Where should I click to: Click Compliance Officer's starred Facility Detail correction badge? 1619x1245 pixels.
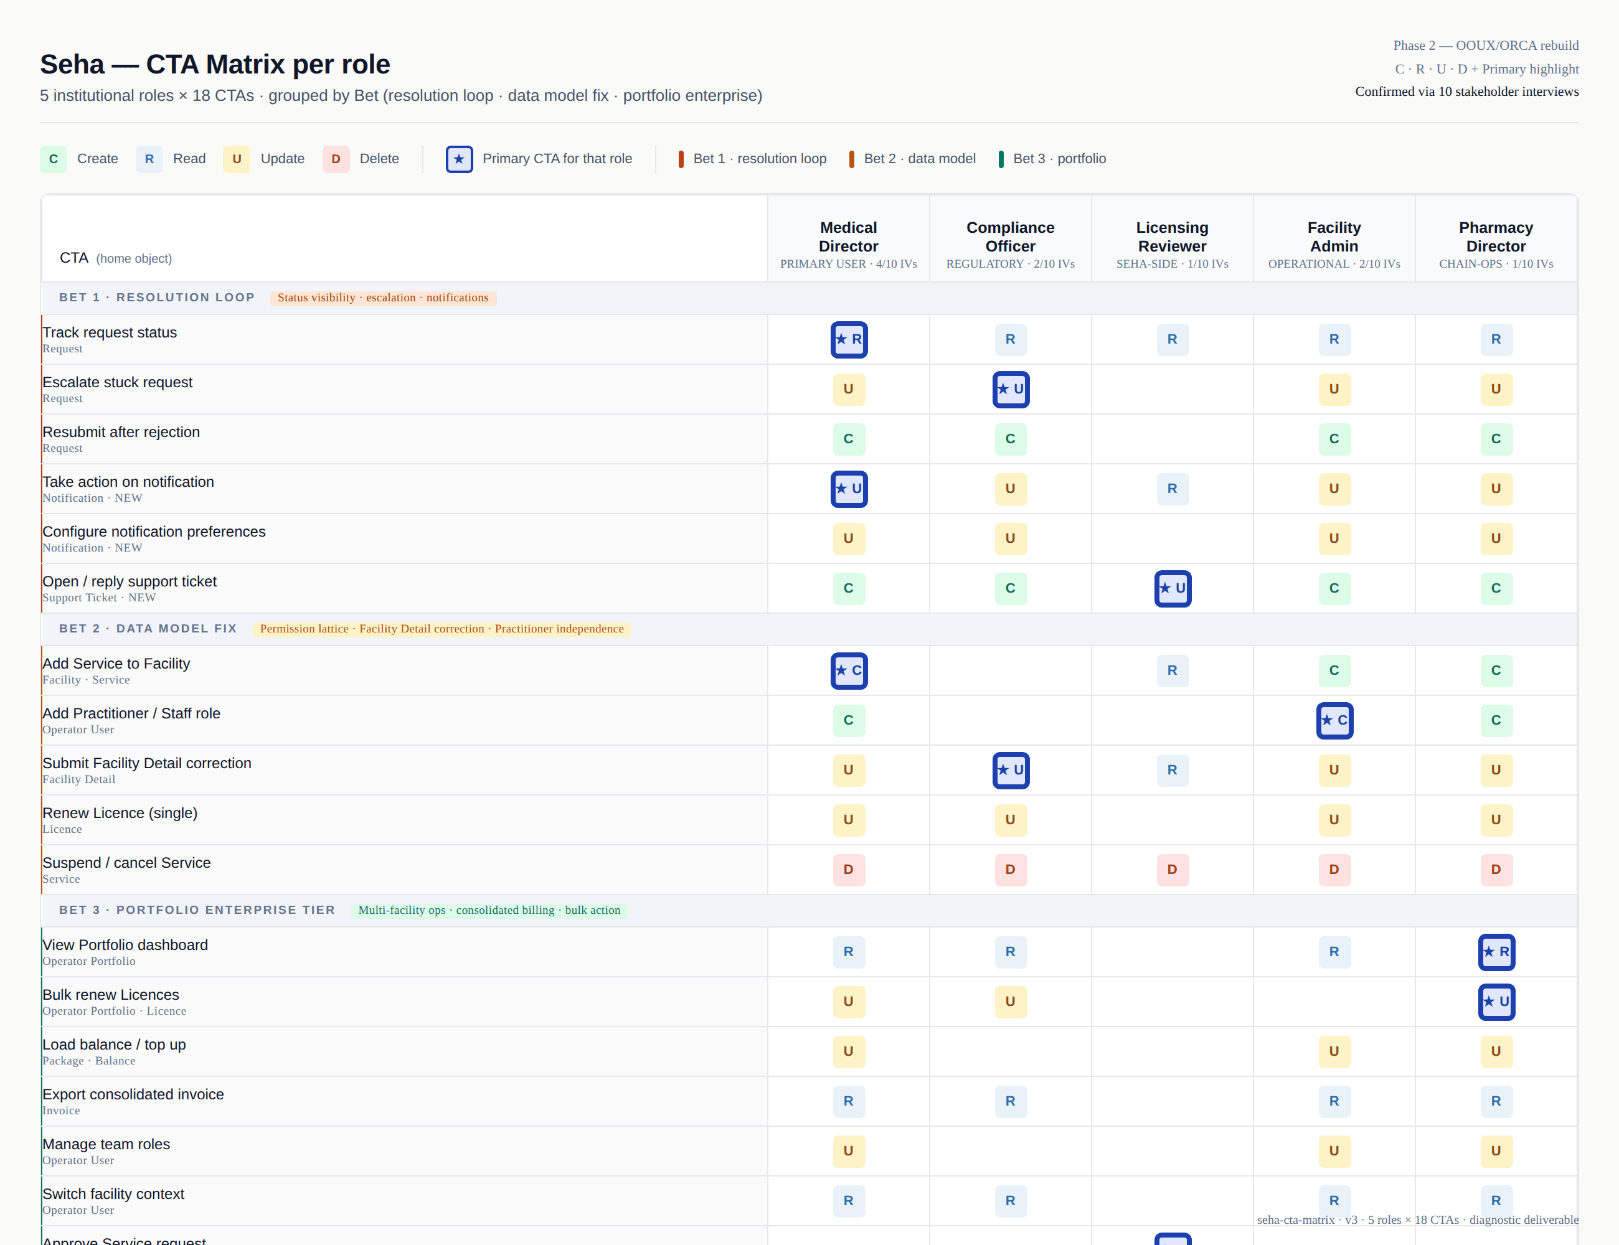tap(1011, 770)
